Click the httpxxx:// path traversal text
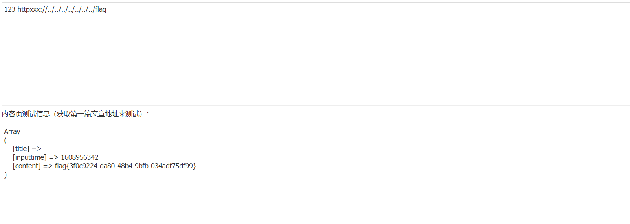 coord(56,9)
